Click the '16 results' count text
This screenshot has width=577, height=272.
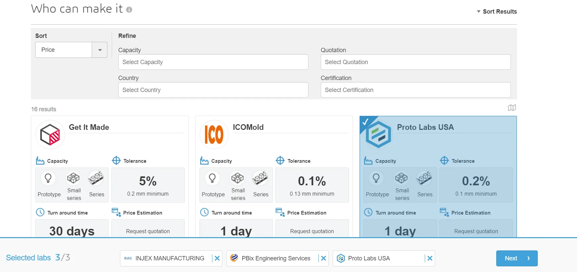[44, 109]
